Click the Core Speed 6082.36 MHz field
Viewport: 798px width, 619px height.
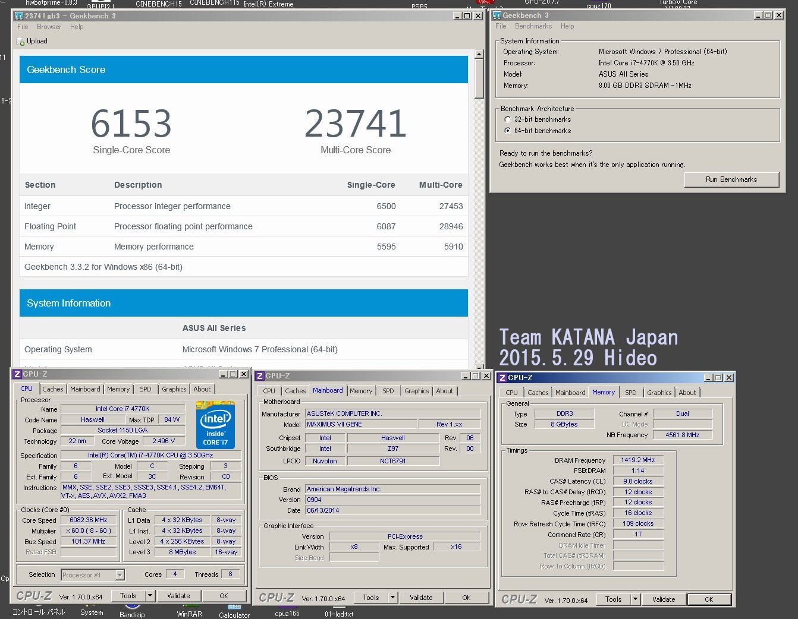point(89,520)
